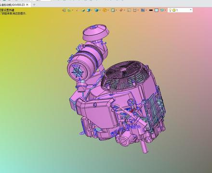Toggle the cyan square background icon

point(156,10)
